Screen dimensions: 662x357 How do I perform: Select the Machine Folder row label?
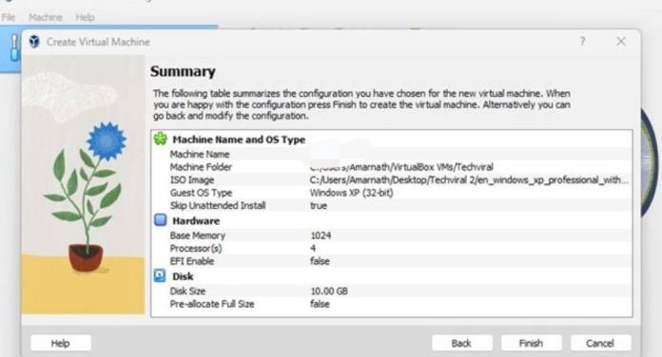[x=201, y=167]
